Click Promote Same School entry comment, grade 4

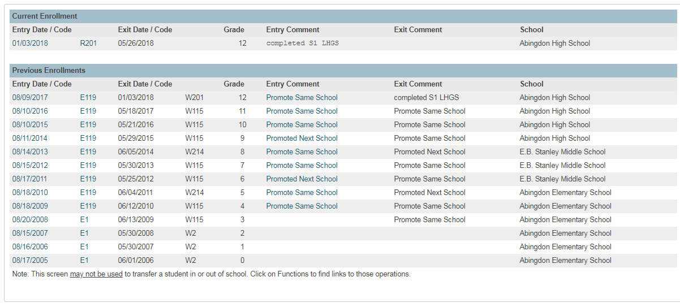(302, 206)
